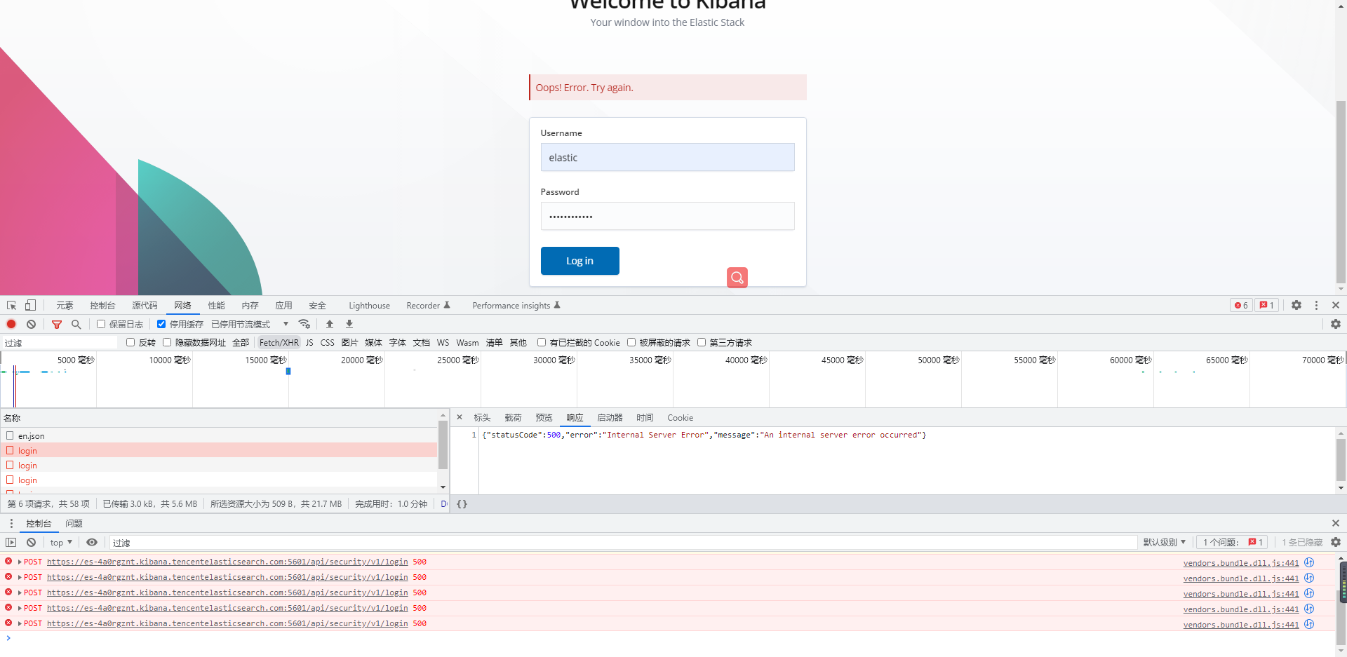Create live expression eye icon
1347x657 pixels.
tap(92, 542)
